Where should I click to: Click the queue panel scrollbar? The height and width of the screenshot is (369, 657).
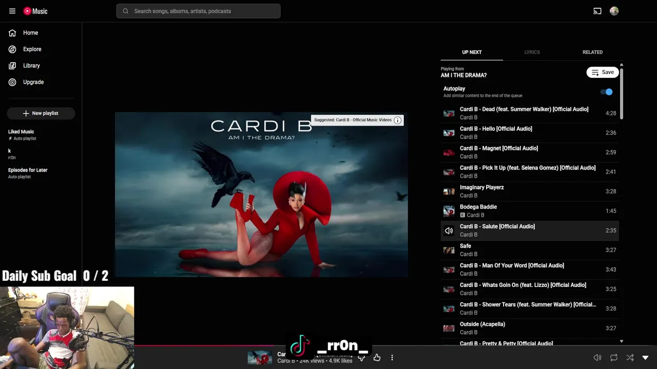(621, 94)
